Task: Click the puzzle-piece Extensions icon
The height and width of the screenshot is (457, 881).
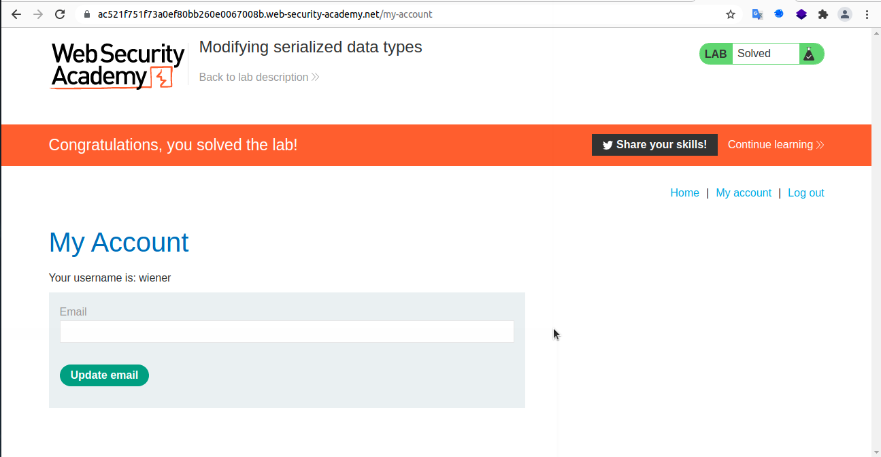Action: 822,14
